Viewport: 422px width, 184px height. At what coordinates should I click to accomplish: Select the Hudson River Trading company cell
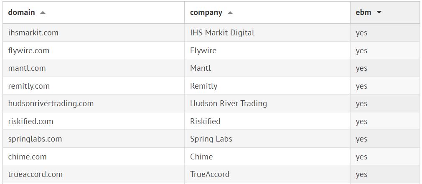click(229, 104)
